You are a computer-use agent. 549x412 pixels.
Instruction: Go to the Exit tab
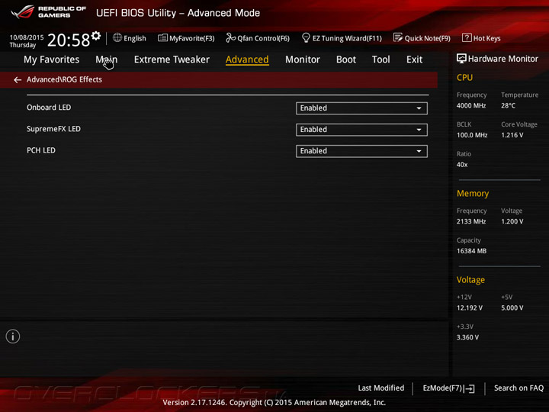[x=414, y=60]
